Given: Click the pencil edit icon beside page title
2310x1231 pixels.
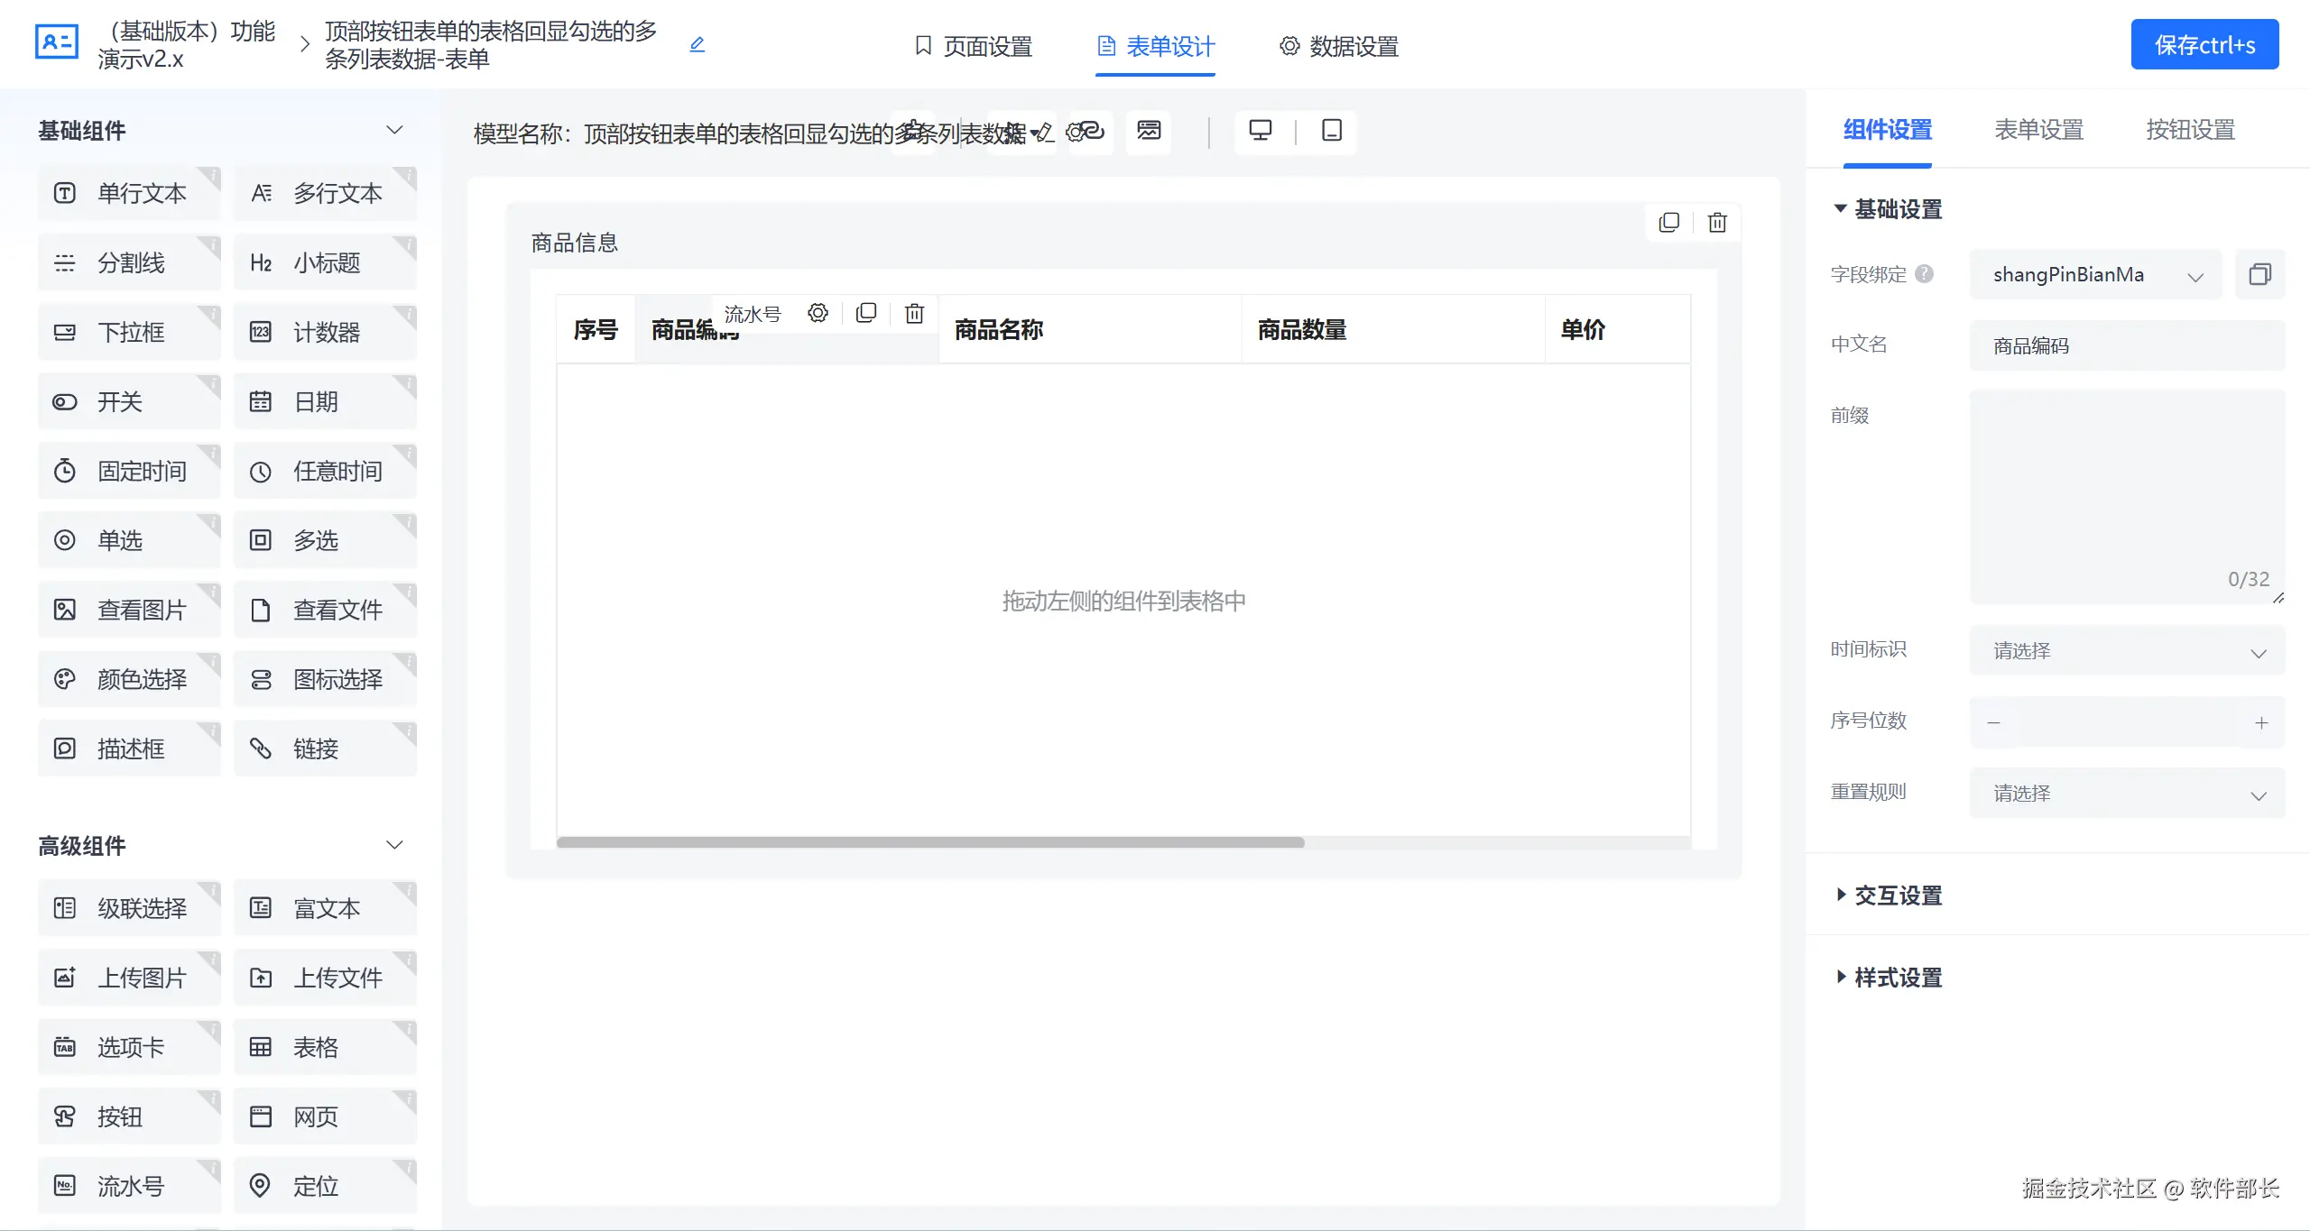Looking at the screenshot, I should (697, 44).
